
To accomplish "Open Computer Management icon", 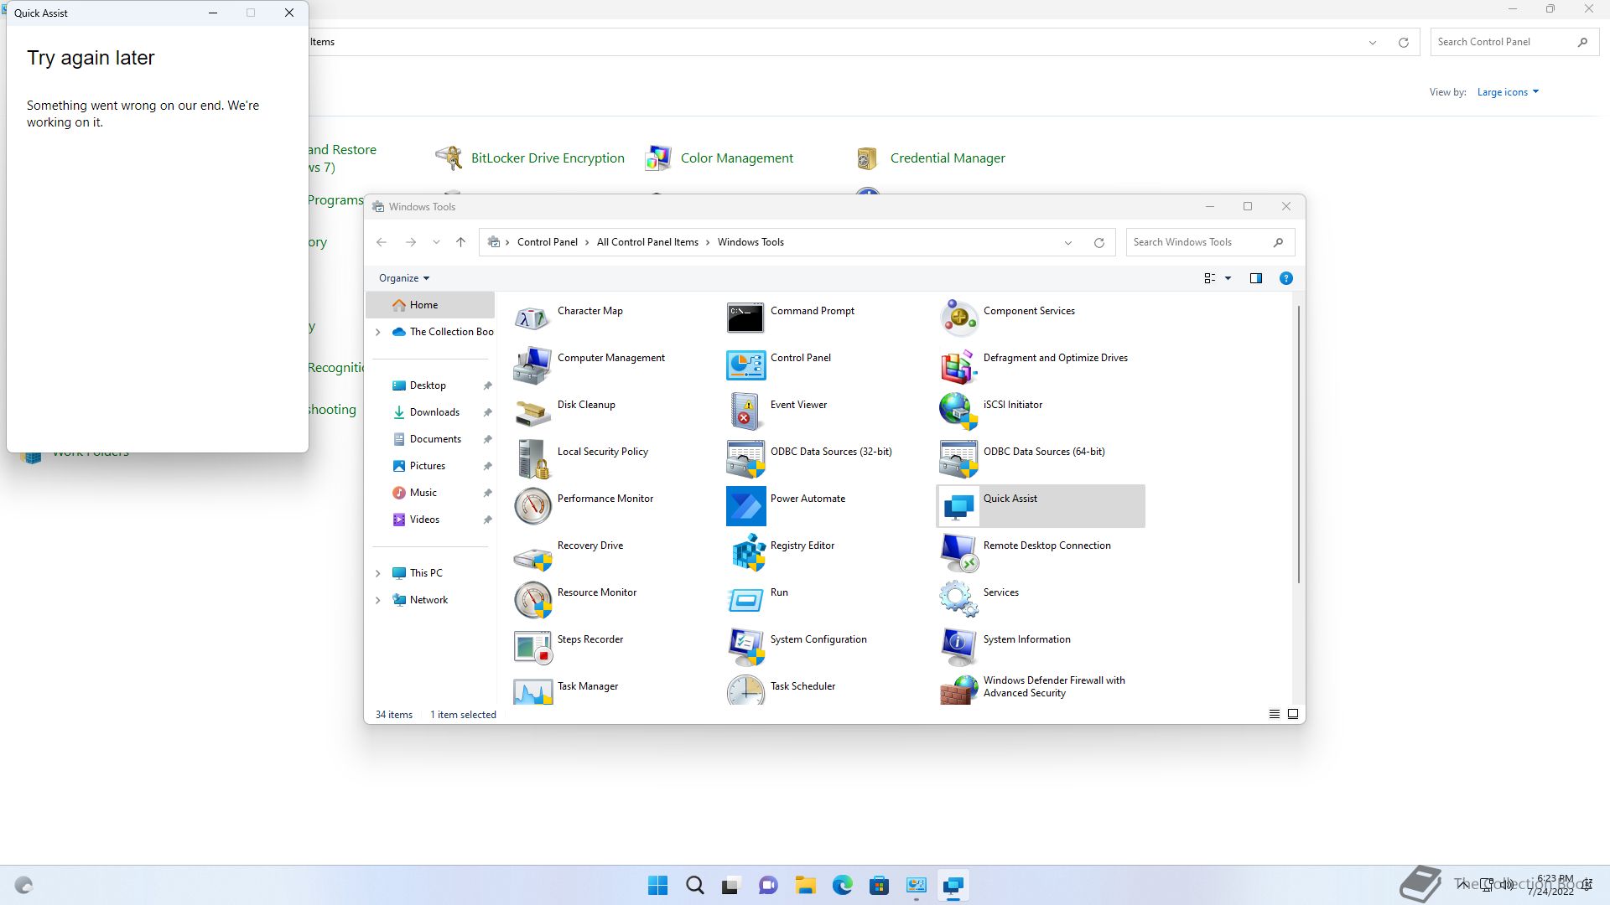I will [532, 365].
